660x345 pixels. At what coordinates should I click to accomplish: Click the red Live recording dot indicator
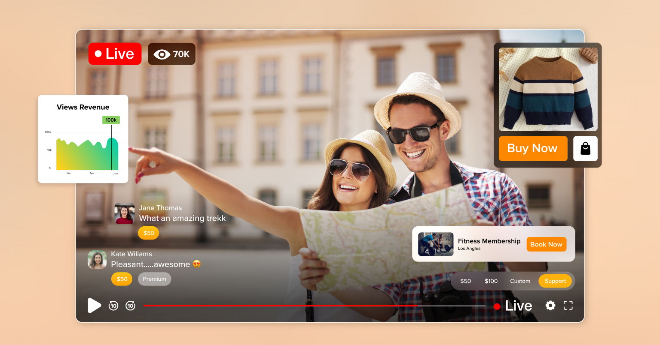click(497, 306)
